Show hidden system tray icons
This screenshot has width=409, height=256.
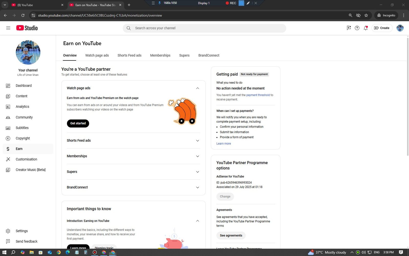pyautogui.click(x=352, y=252)
